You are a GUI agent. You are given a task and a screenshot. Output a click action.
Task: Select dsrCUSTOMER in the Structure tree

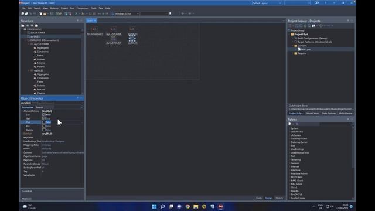tap(37, 33)
